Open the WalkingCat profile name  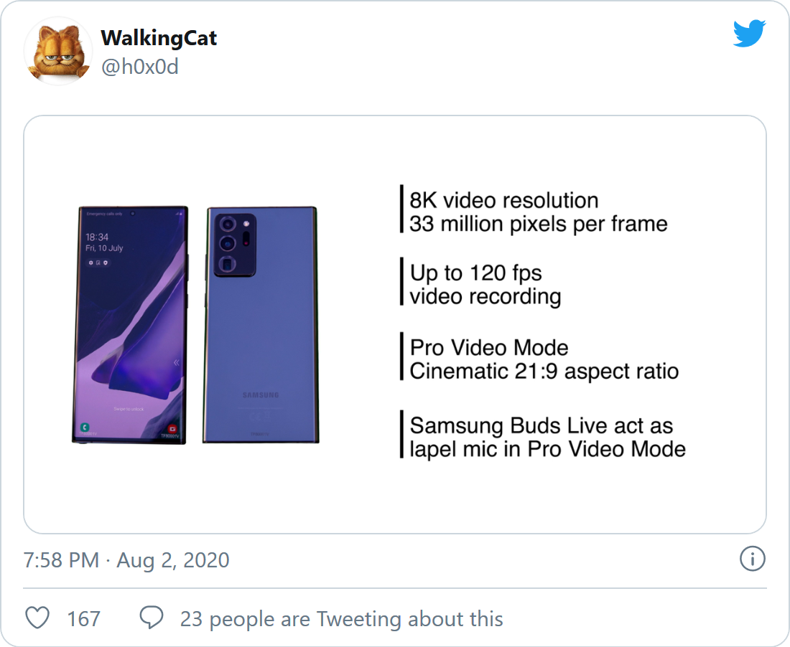[159, 38]
